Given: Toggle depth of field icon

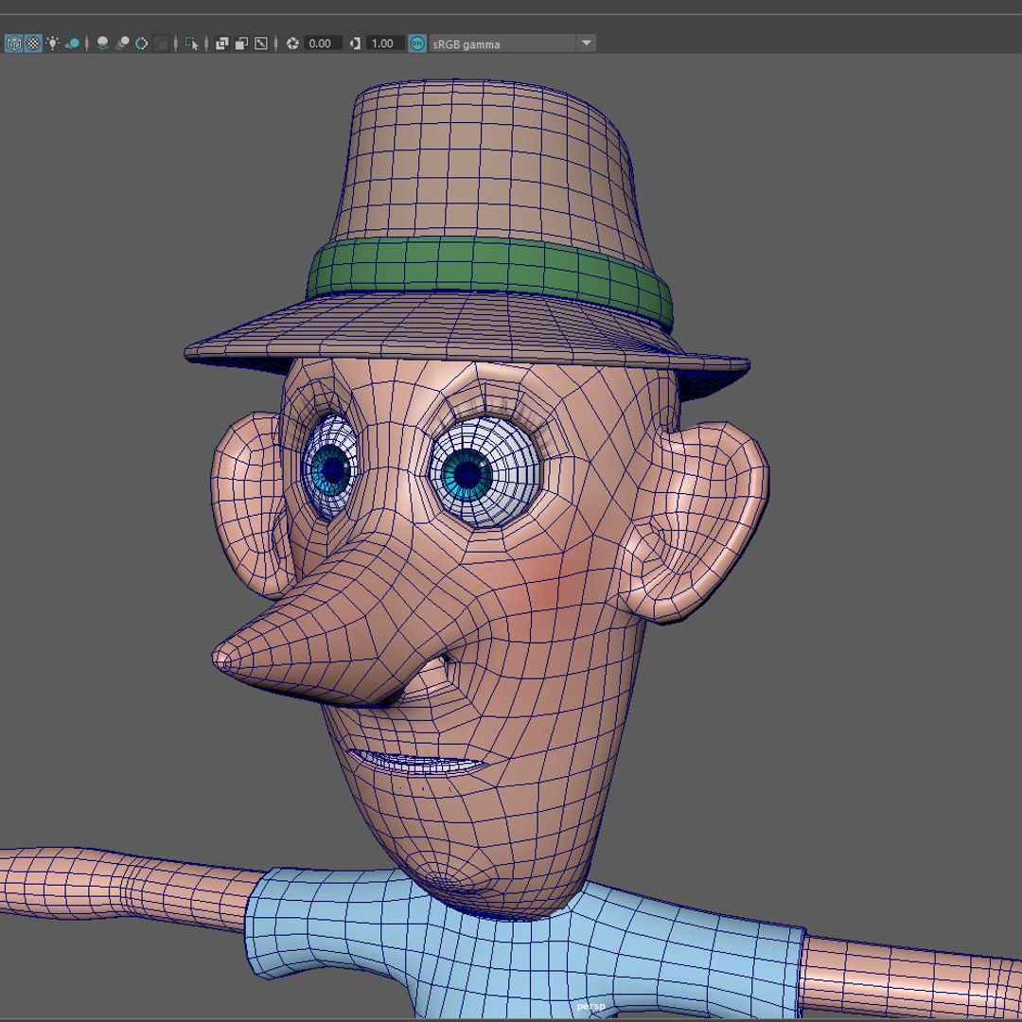Looking at the screenshot, I should tap(162, 44).
